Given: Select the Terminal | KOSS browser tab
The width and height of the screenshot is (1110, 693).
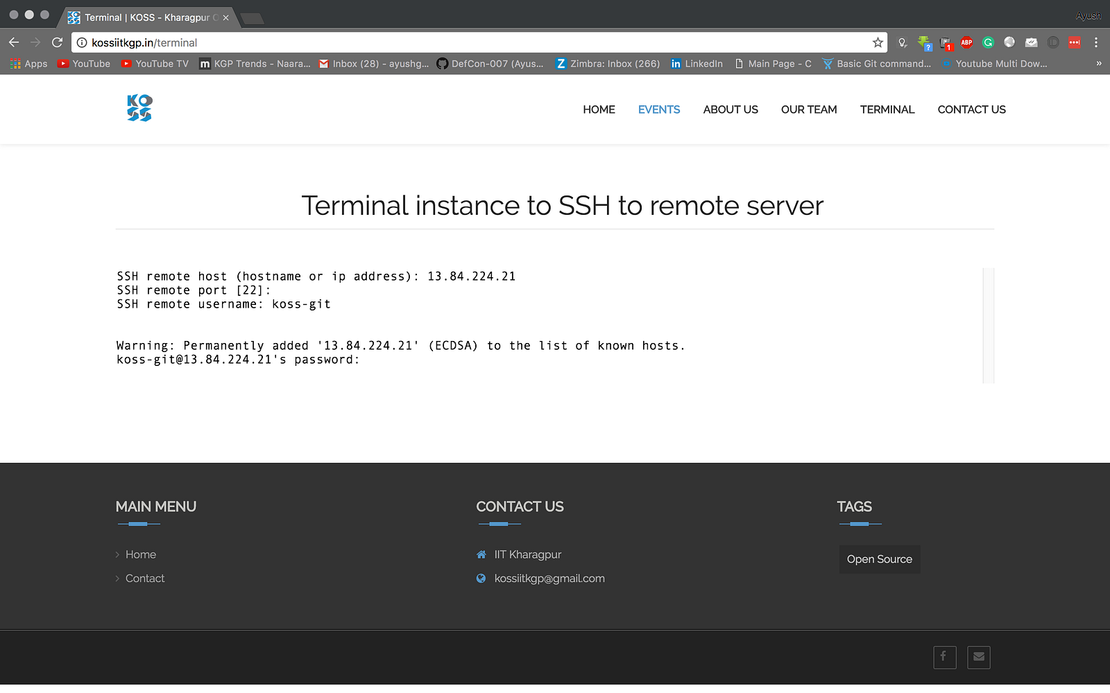Looking at the screenshot, I should point(149,17).
